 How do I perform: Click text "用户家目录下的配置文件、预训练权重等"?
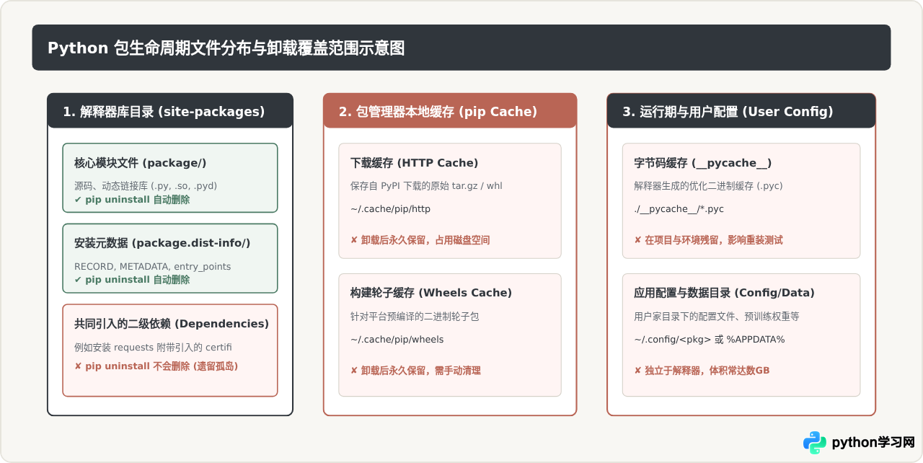tap(717, 316)
